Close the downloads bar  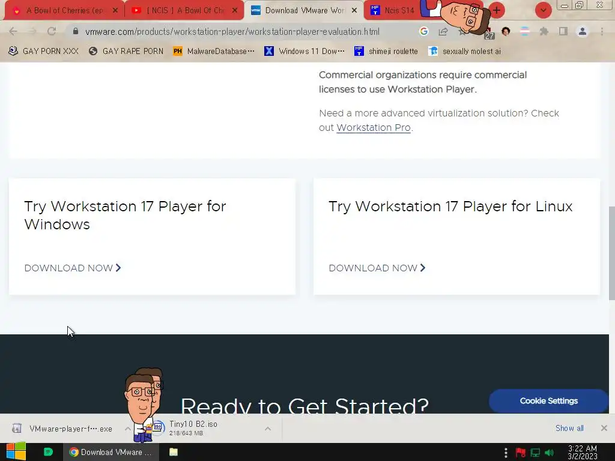[604, 428]
